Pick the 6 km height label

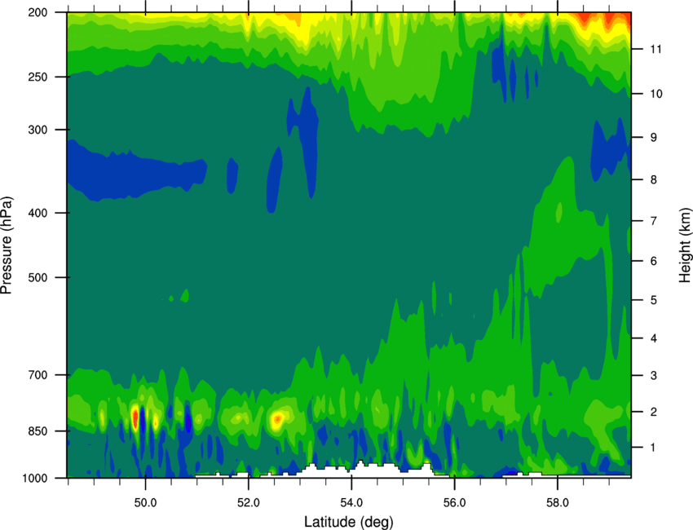tap(654, 261)
